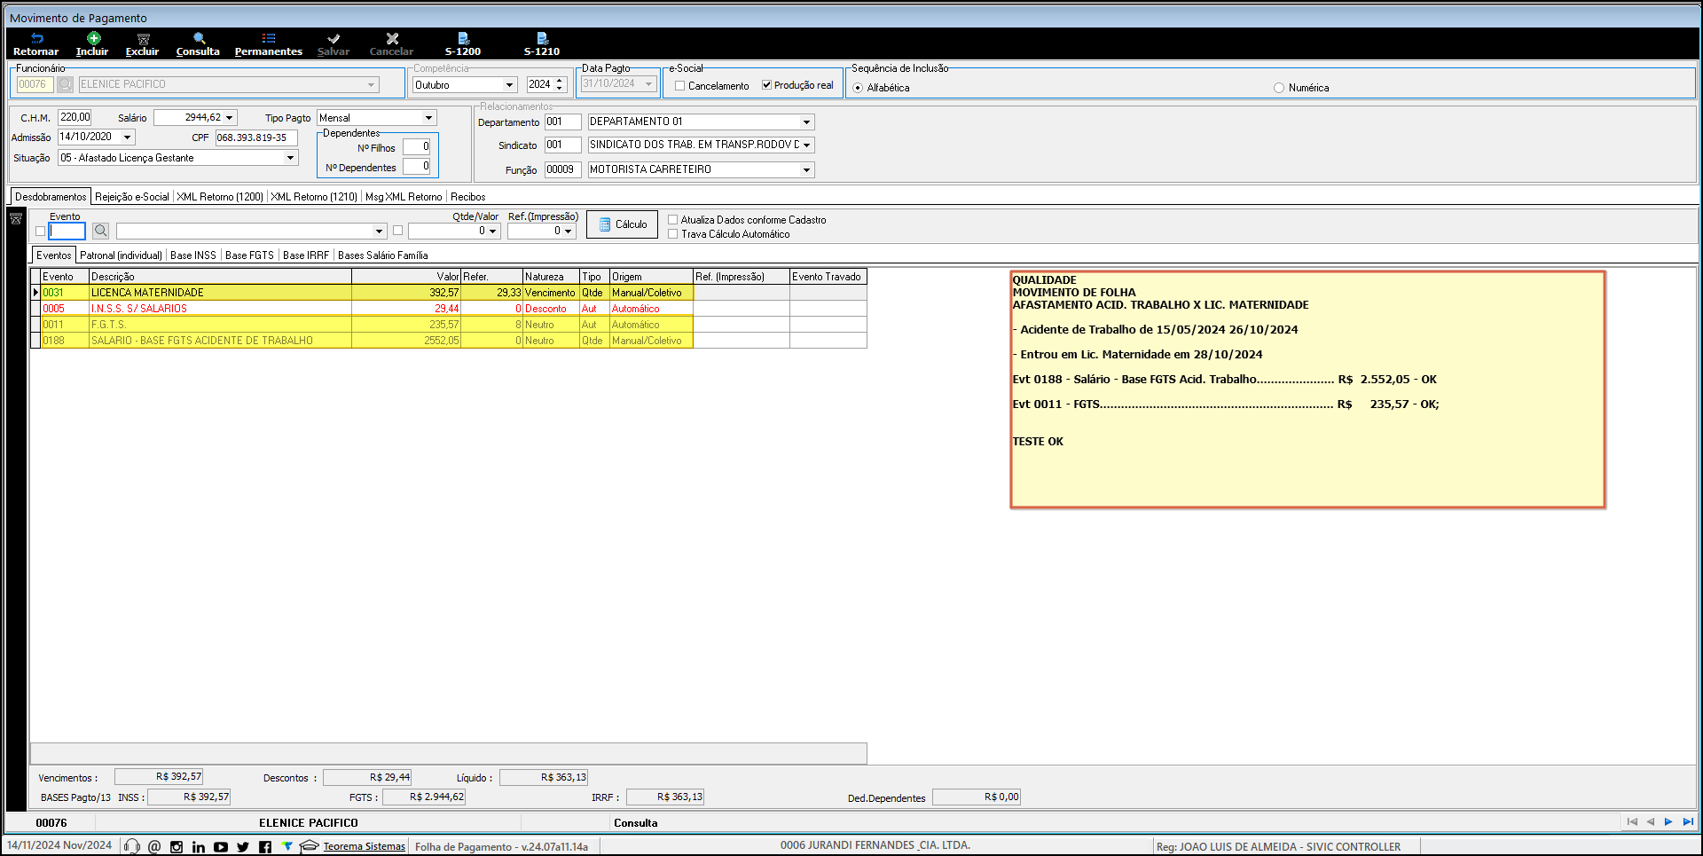Click the Incluir green plus icon
This screenshot has width=1703, height=856.
click(x=93, y=38)
